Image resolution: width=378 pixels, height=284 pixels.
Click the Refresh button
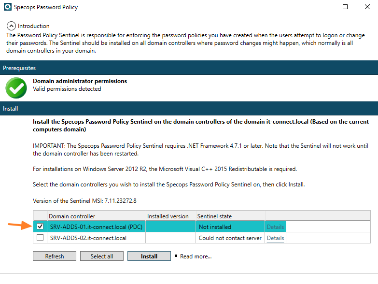pyautogui.click(x=55, y=256)
